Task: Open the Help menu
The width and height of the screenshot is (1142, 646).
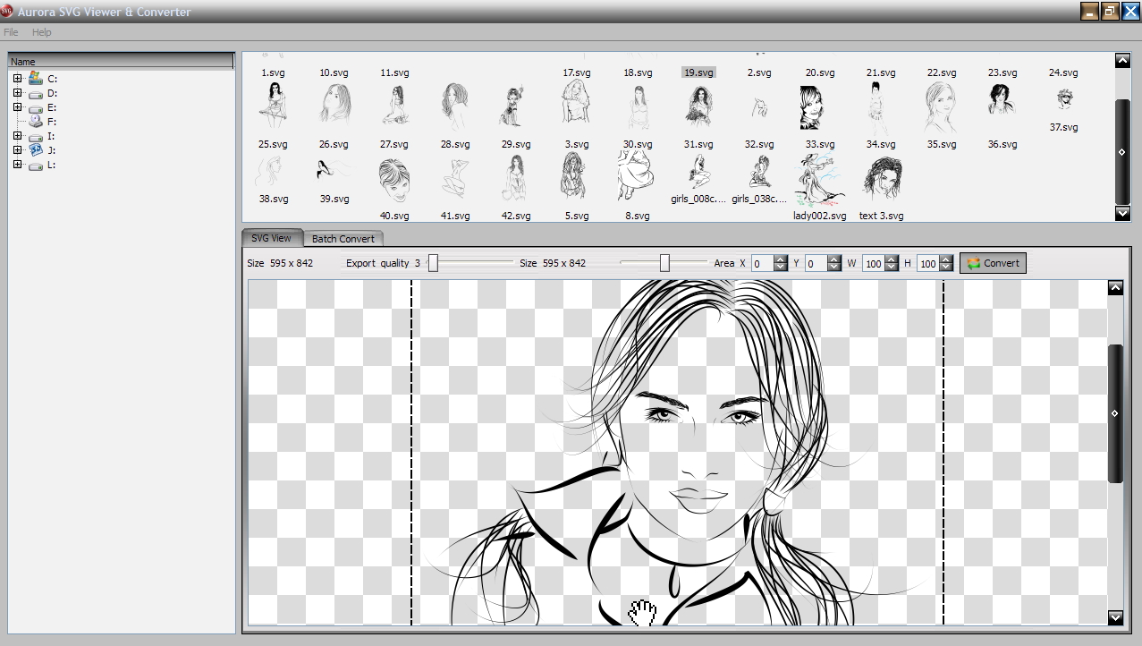Action: click(42, 32)
